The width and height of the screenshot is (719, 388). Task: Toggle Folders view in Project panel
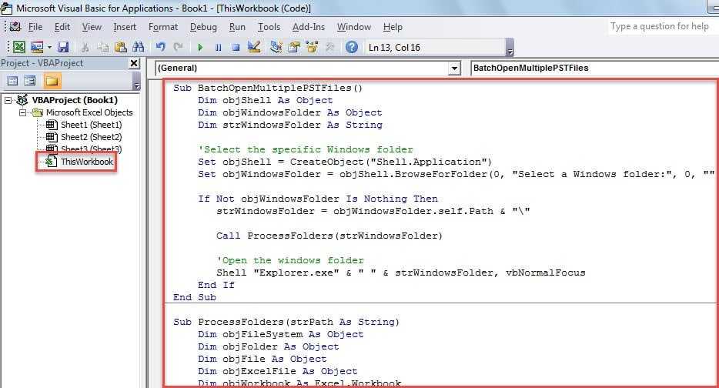(x=52, y=80)
